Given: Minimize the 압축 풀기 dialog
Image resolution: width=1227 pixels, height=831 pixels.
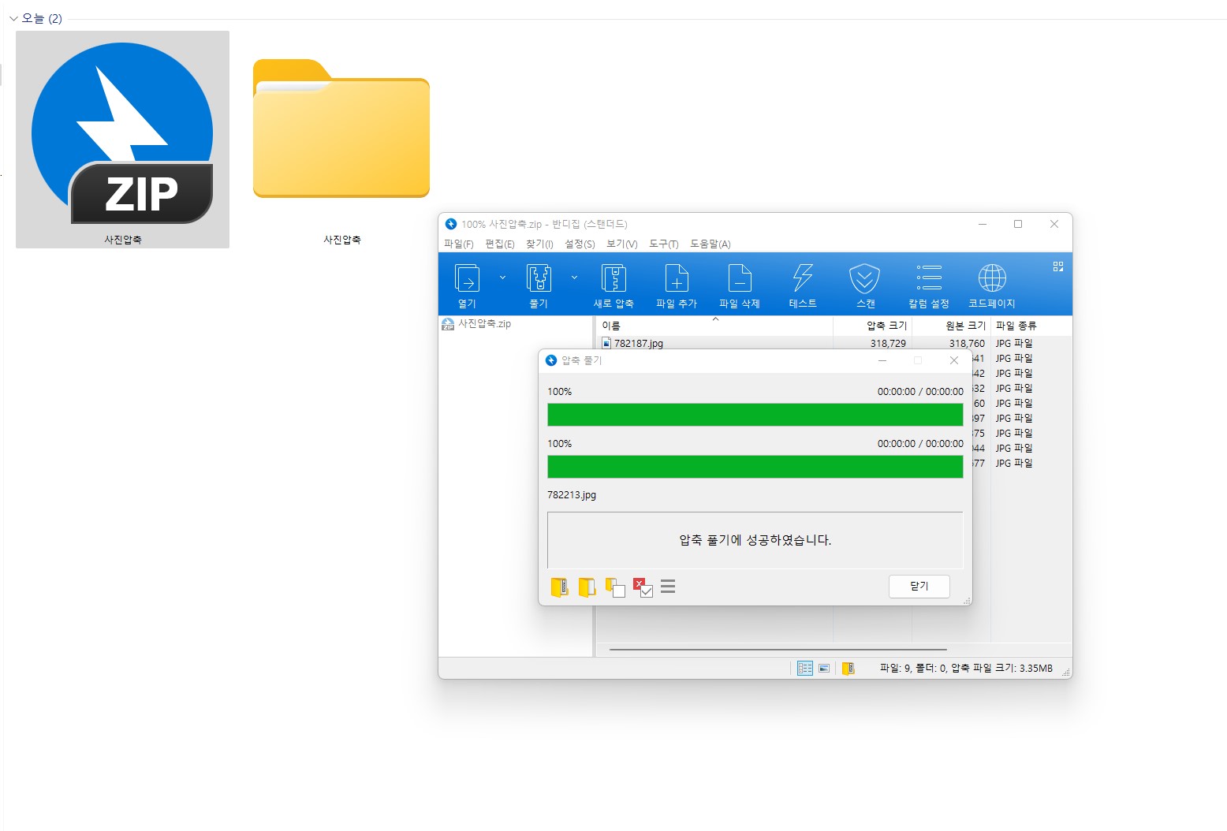Looking at the screenshot, I should coord(882,360).
